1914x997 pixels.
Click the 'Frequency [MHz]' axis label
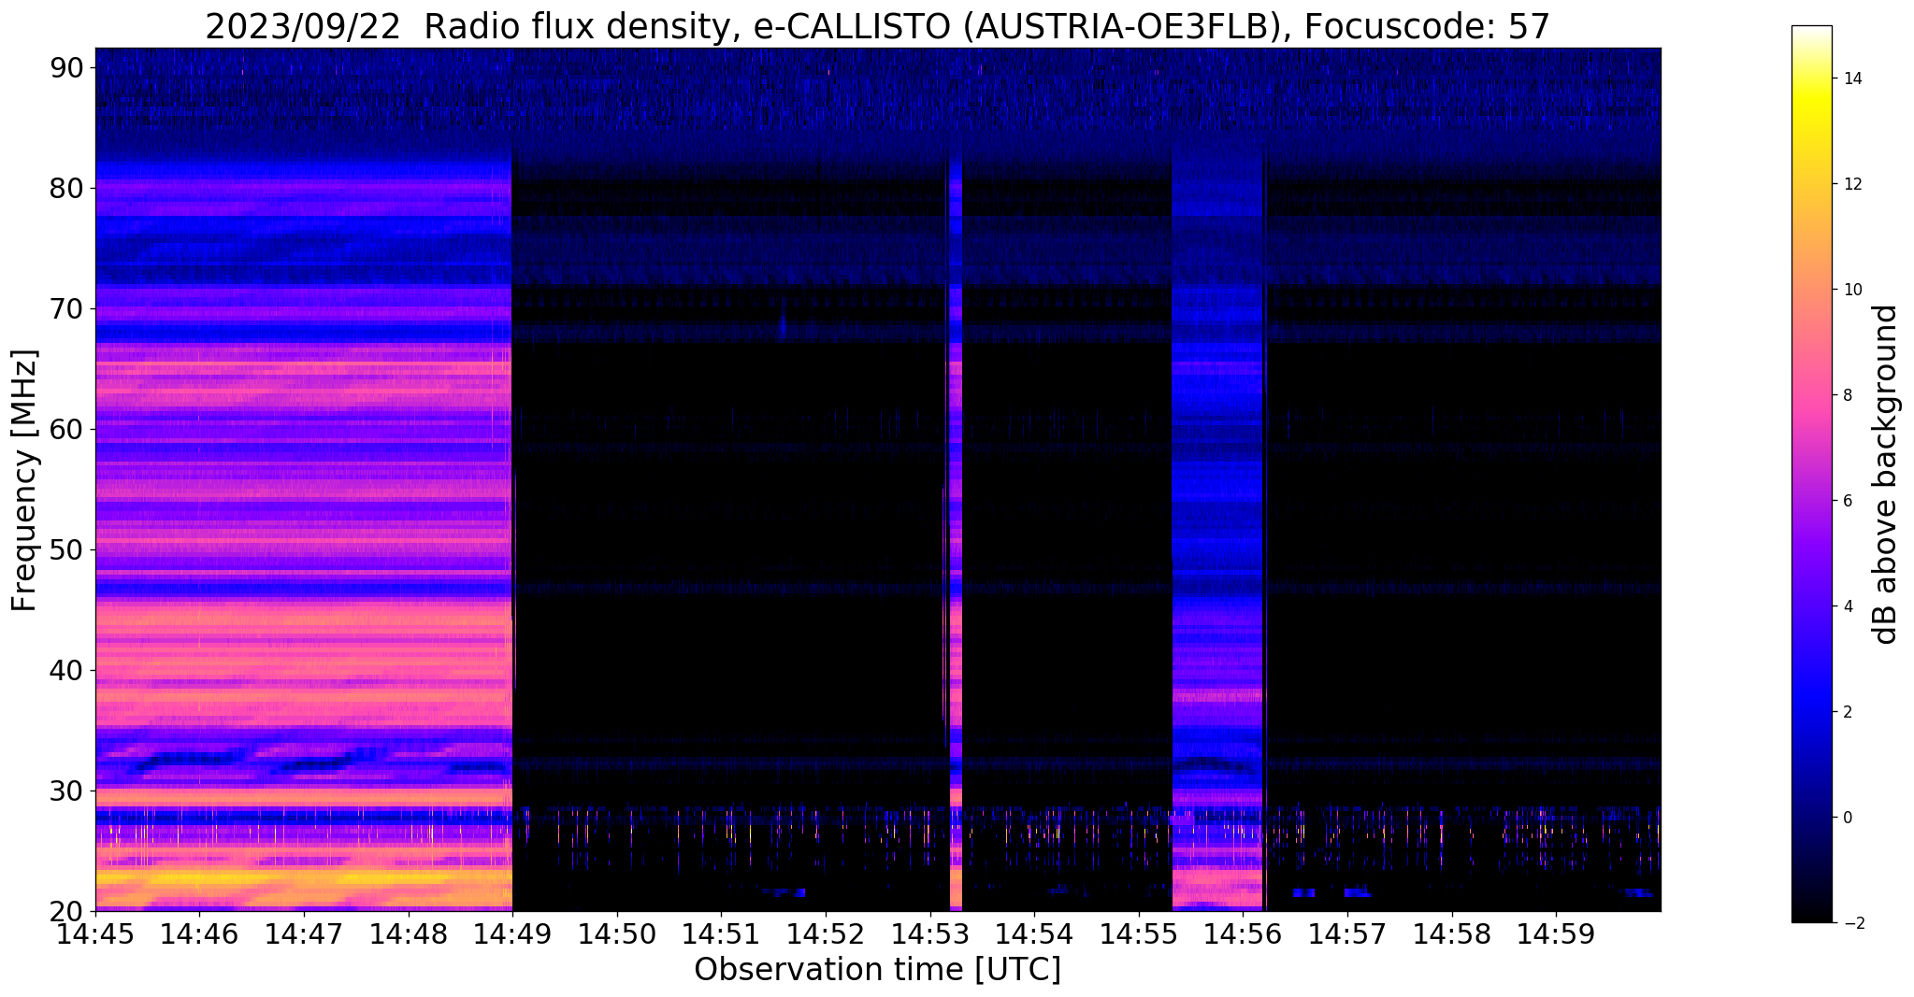click(25, 480)
